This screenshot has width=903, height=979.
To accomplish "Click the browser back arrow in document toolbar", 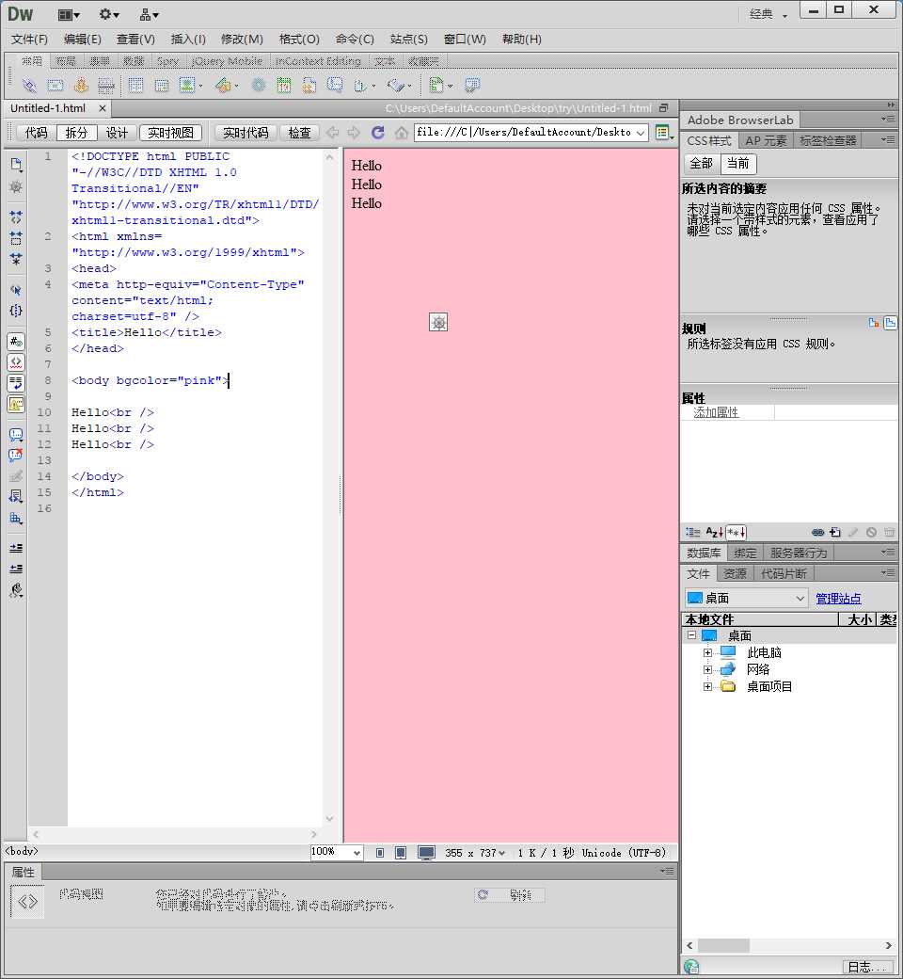I will [x=333, y=133].
